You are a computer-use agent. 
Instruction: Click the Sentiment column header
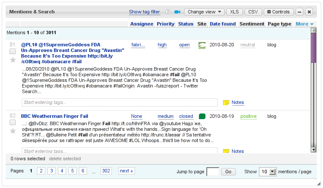(252, 24)
